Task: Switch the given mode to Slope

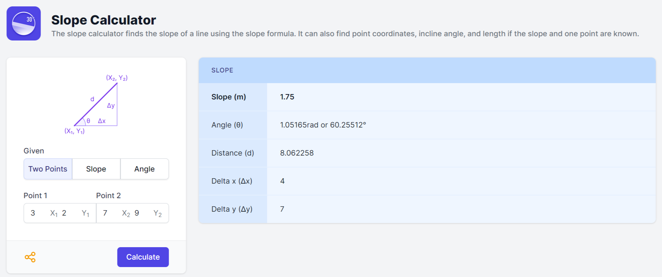Action: pyautogui.click(x=96, y=169)
